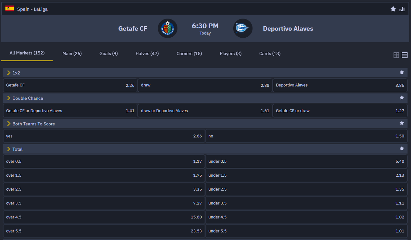This screenshot has width=411, height=240.
Task: Bet on draw at 2.88
Action: tap(205, 85)
